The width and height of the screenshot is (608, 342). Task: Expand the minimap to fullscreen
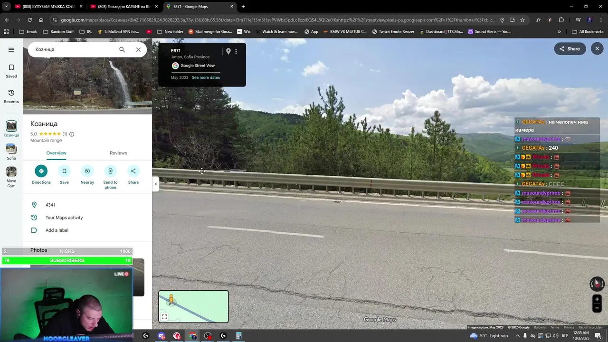[x=164, y=317]
